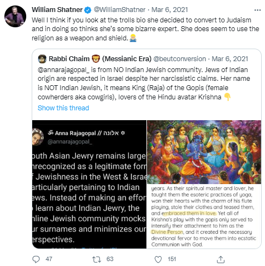
Task: Click the quoted tweet's Mar 6, 2021 date
Action: pyautogui.click(x=229, y=59)
